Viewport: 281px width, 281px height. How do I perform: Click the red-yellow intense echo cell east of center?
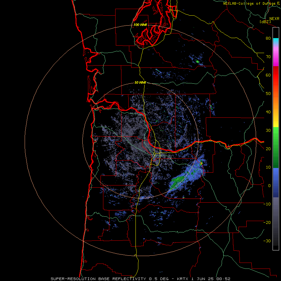[x=201, y=163]
